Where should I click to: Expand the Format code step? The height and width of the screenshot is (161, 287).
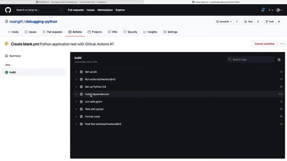pyautogui.click(x=76, y=117)
